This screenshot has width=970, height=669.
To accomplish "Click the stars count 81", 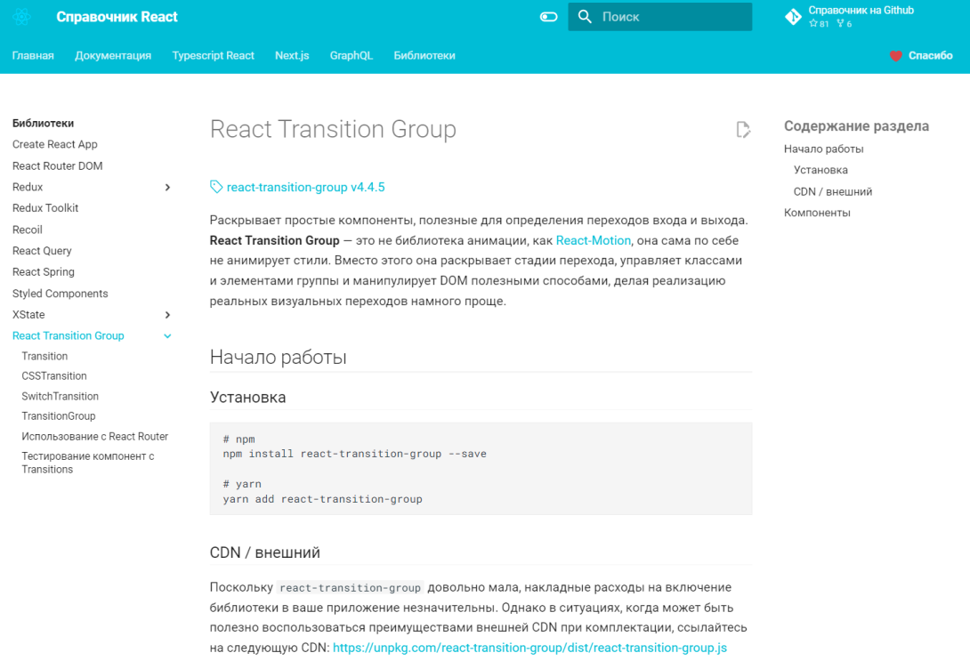I will click(819, 23).
